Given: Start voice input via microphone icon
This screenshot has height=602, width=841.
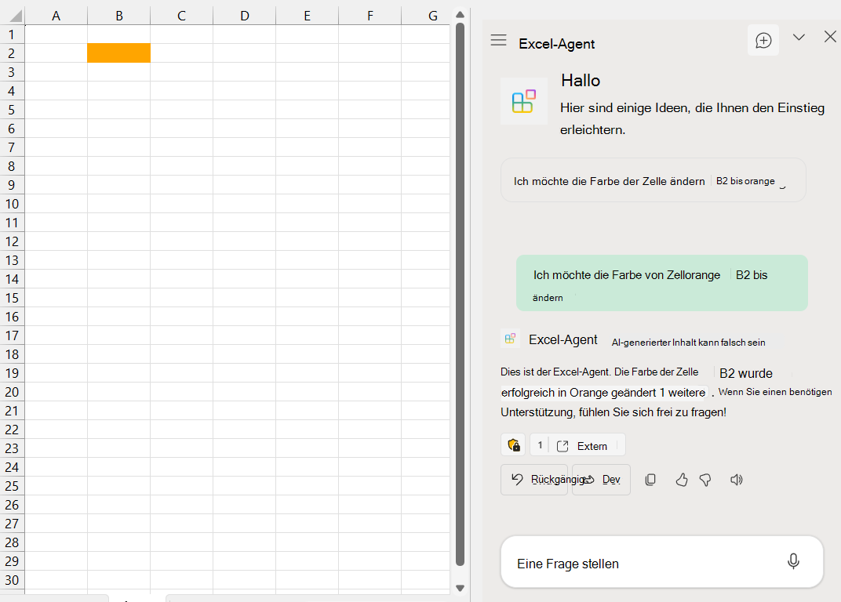Looking at the screenshot, I should point(793,561).
